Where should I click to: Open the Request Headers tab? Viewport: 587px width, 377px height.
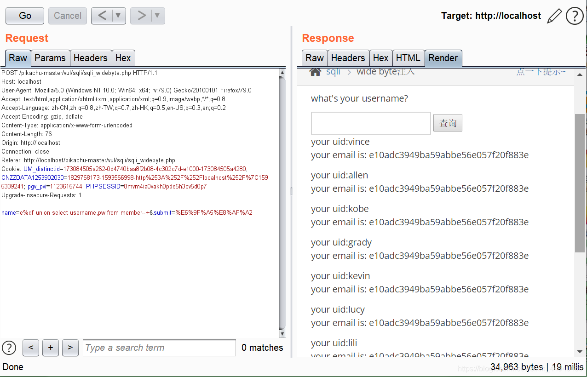tap(91, 58)
